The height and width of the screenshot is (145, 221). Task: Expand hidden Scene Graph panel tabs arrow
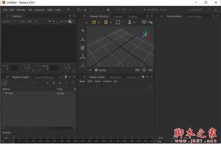[66, 77]
